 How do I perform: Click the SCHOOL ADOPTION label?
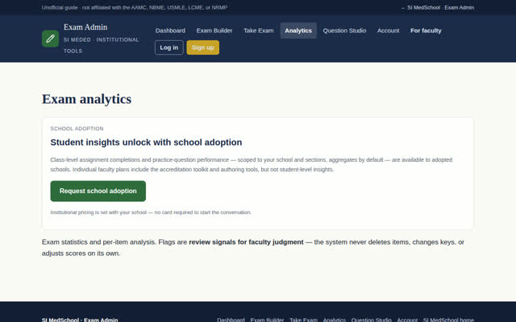[77, 129]
